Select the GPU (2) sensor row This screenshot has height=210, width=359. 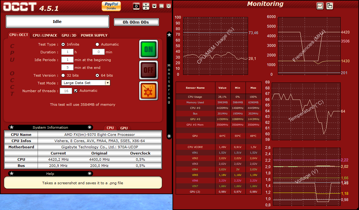click(x=219, y=192)
